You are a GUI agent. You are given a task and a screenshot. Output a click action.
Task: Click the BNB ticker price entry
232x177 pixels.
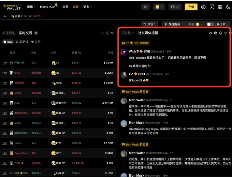[x=26, y=16]
